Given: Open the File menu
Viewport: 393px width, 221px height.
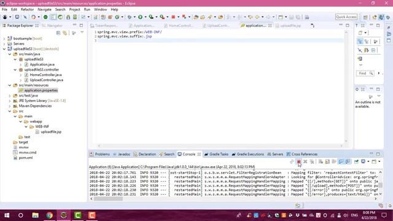Looking at the screenshot, I should coord(4,10).
